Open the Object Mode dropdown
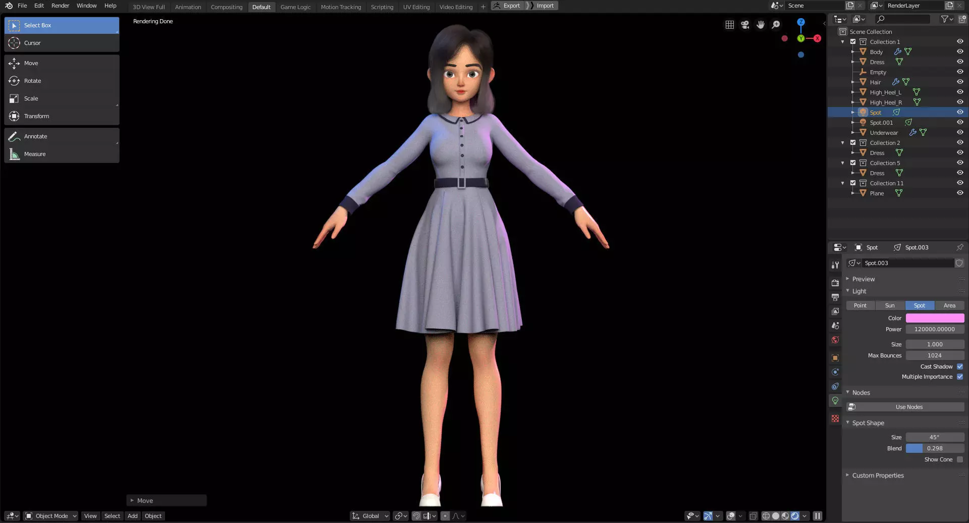The image size is (969, 523). pos(50,516)
